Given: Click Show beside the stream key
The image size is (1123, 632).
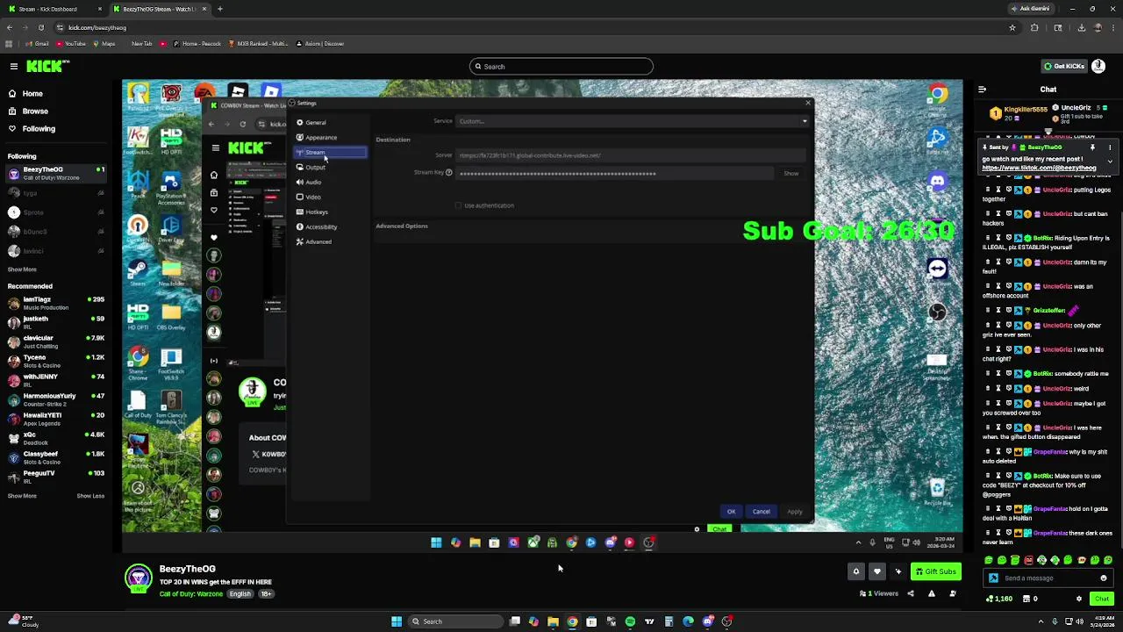Looking at the screenshot, I should point(791,174).
